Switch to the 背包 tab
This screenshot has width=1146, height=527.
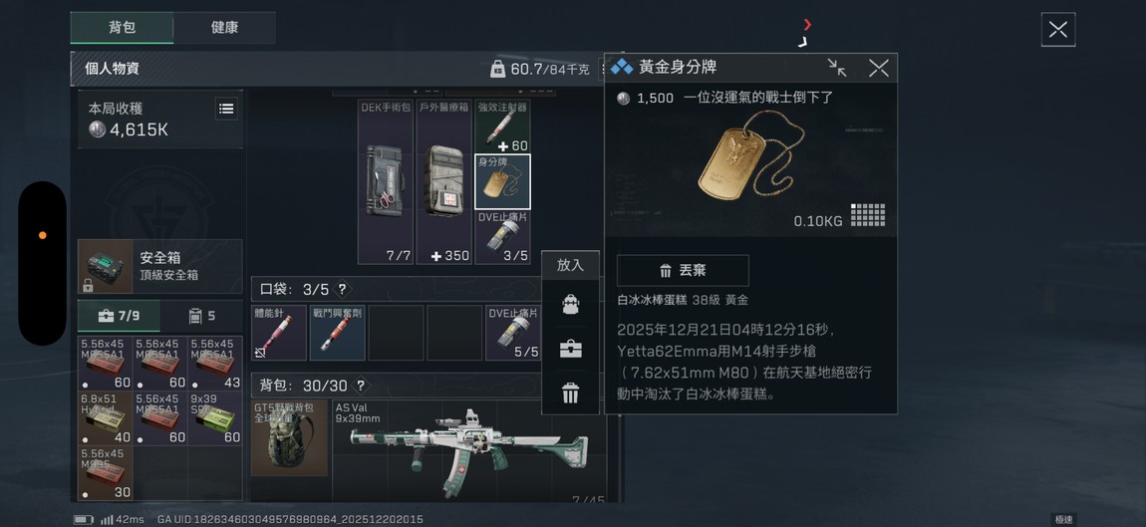122,28
